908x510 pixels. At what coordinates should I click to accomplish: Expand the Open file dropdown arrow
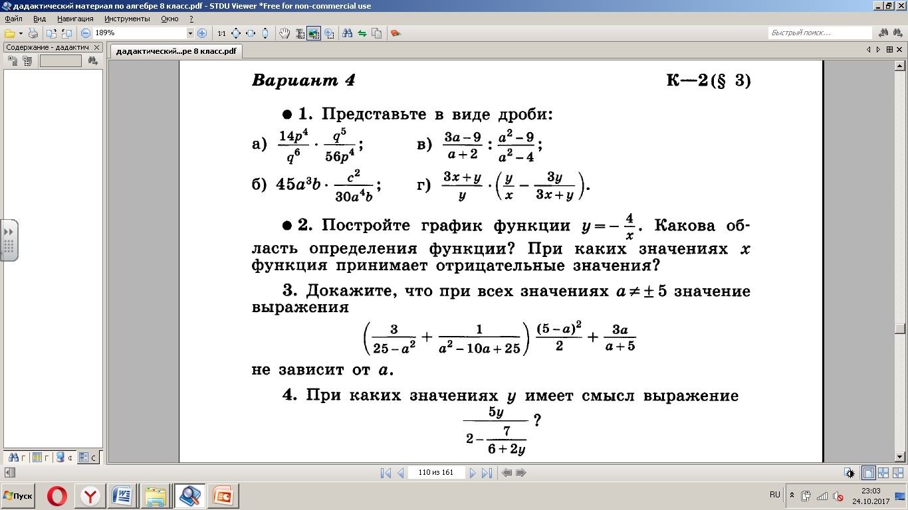pyautogui.click(x=21, y=33)
